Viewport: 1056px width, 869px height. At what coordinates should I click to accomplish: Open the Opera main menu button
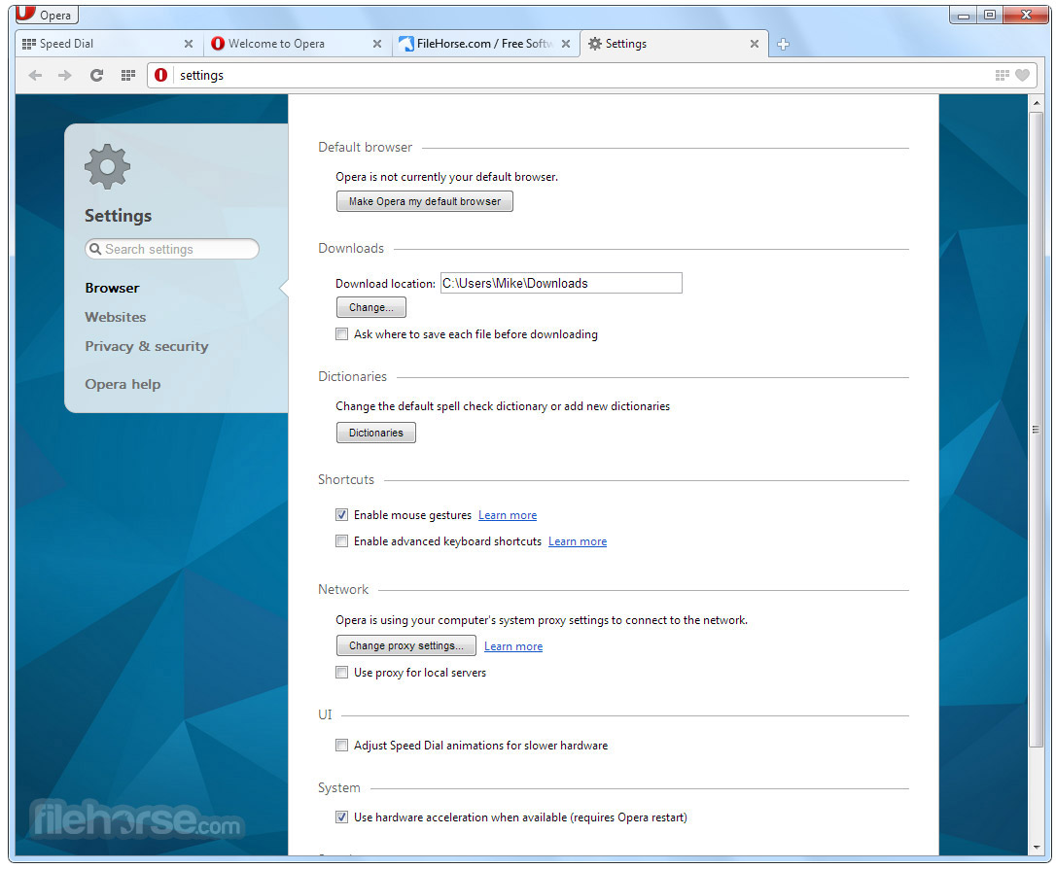click(47, 15)
